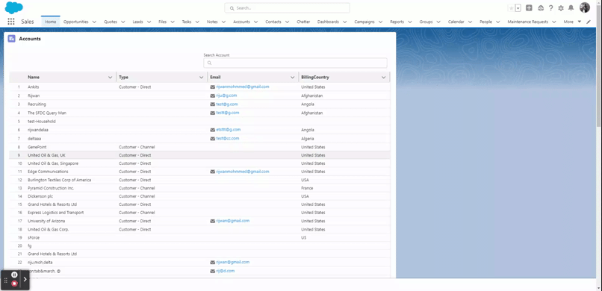Screen dimensions: 602x291
Task: Click mail icon beside rij@d.com
Action: coord(212,271)
